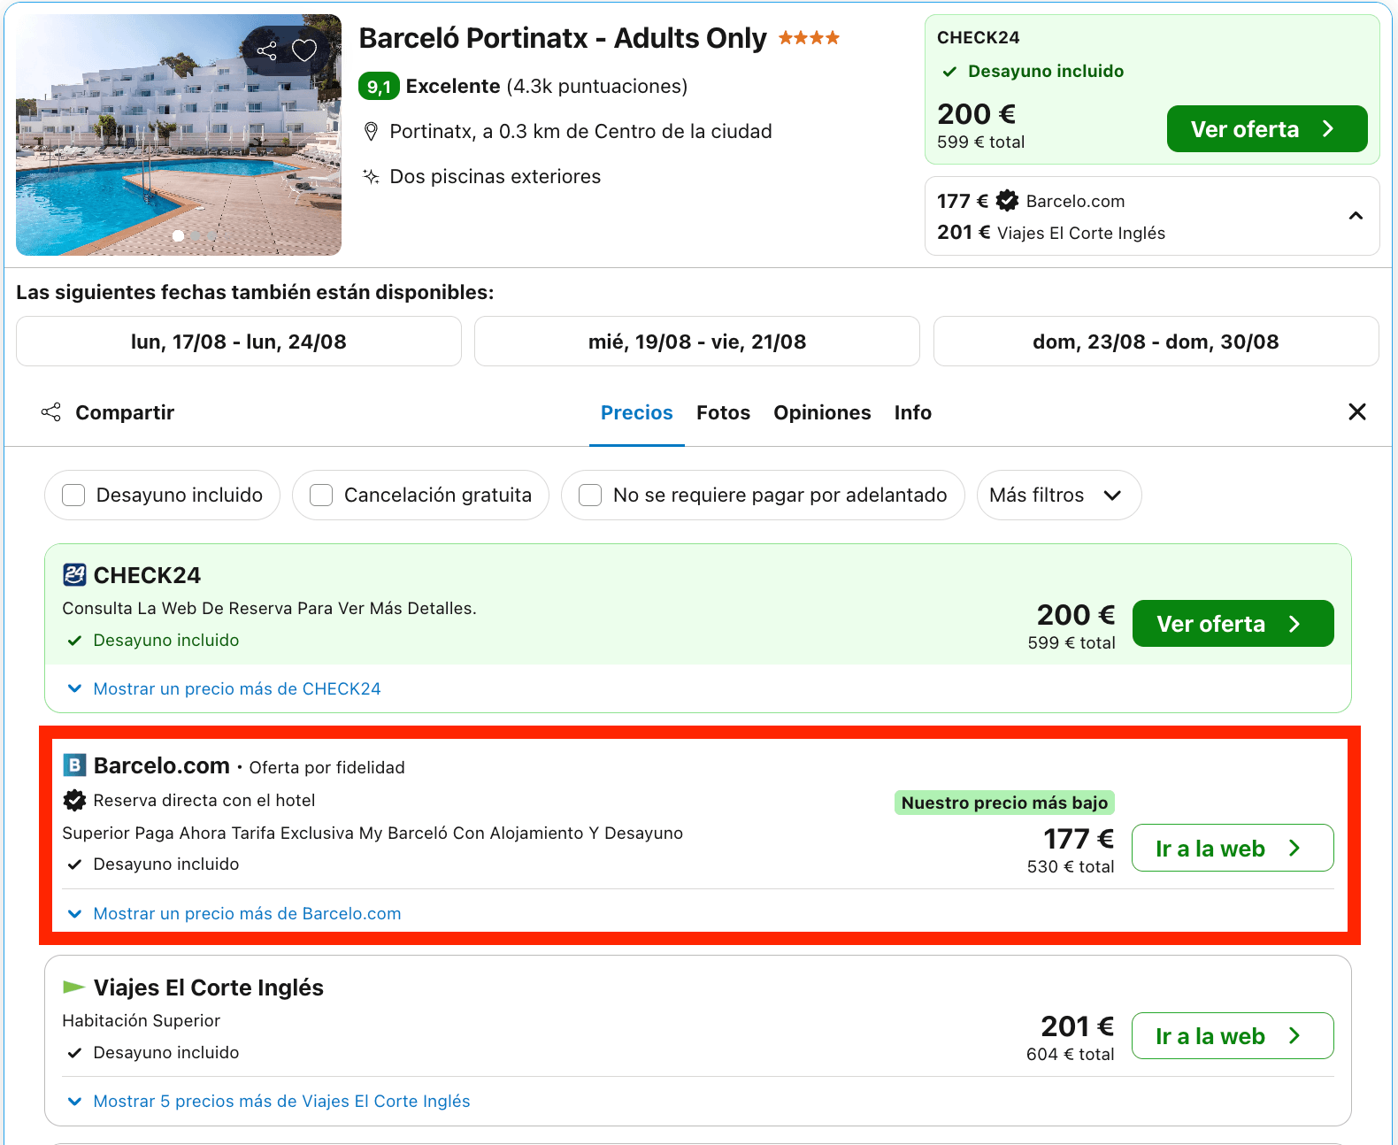This screenshot has width=1398, height=1145.
Task: Click Nuestro precio más bajo badge
Action: coord(1004,803)
